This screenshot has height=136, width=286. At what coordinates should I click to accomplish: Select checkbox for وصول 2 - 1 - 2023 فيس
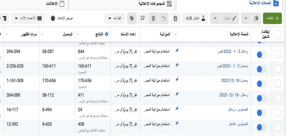(x=278, y=69)
